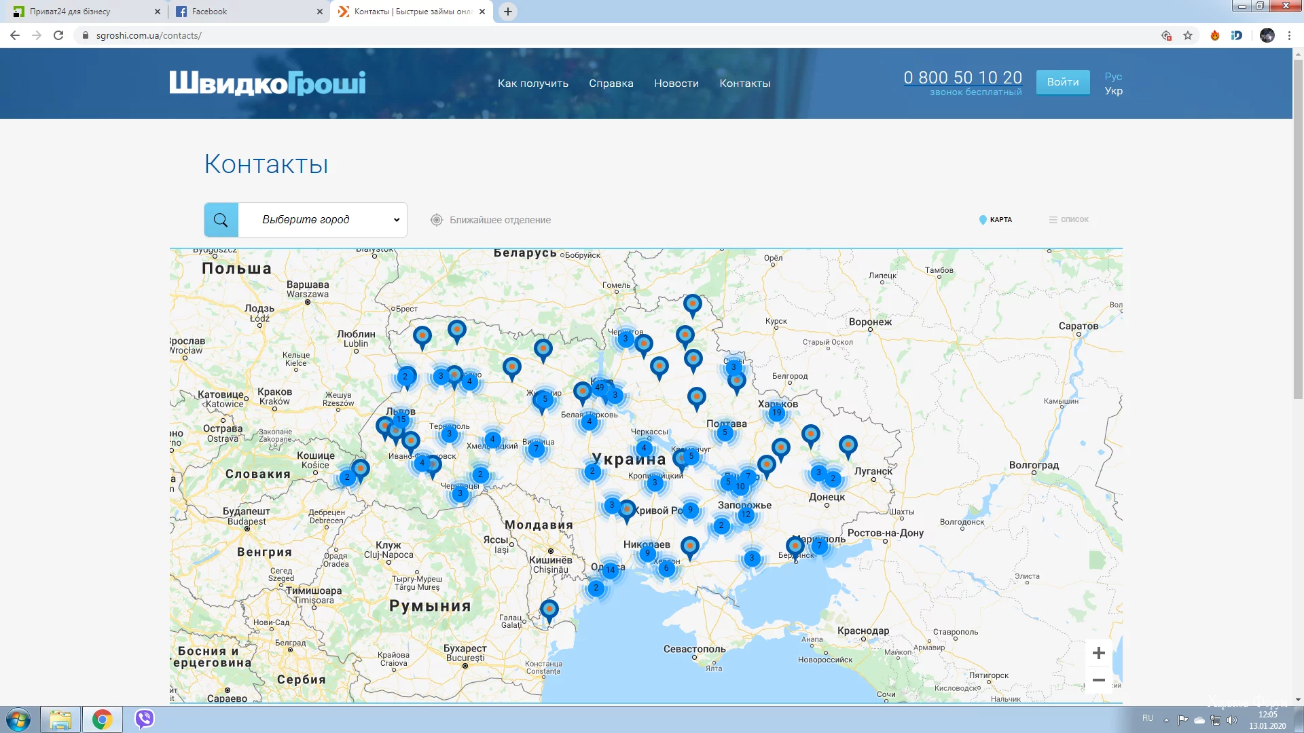Click the blue search magnifier icon
Viewport: 1304px width, 733px height.
click(221, 220)
